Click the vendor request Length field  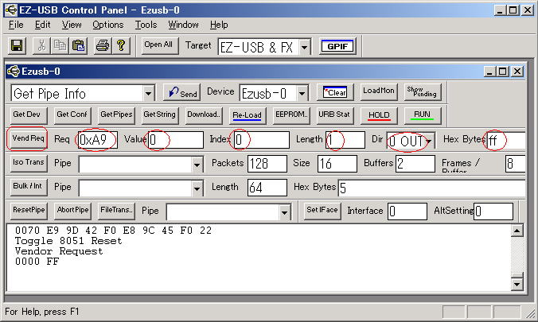[345, 140]
